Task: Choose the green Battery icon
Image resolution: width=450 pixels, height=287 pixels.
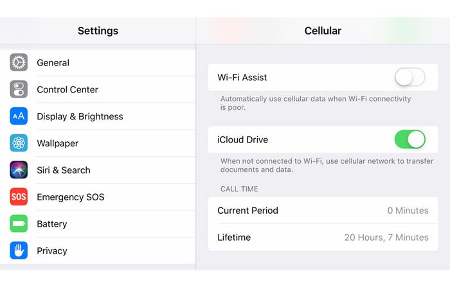Action: 19,223
